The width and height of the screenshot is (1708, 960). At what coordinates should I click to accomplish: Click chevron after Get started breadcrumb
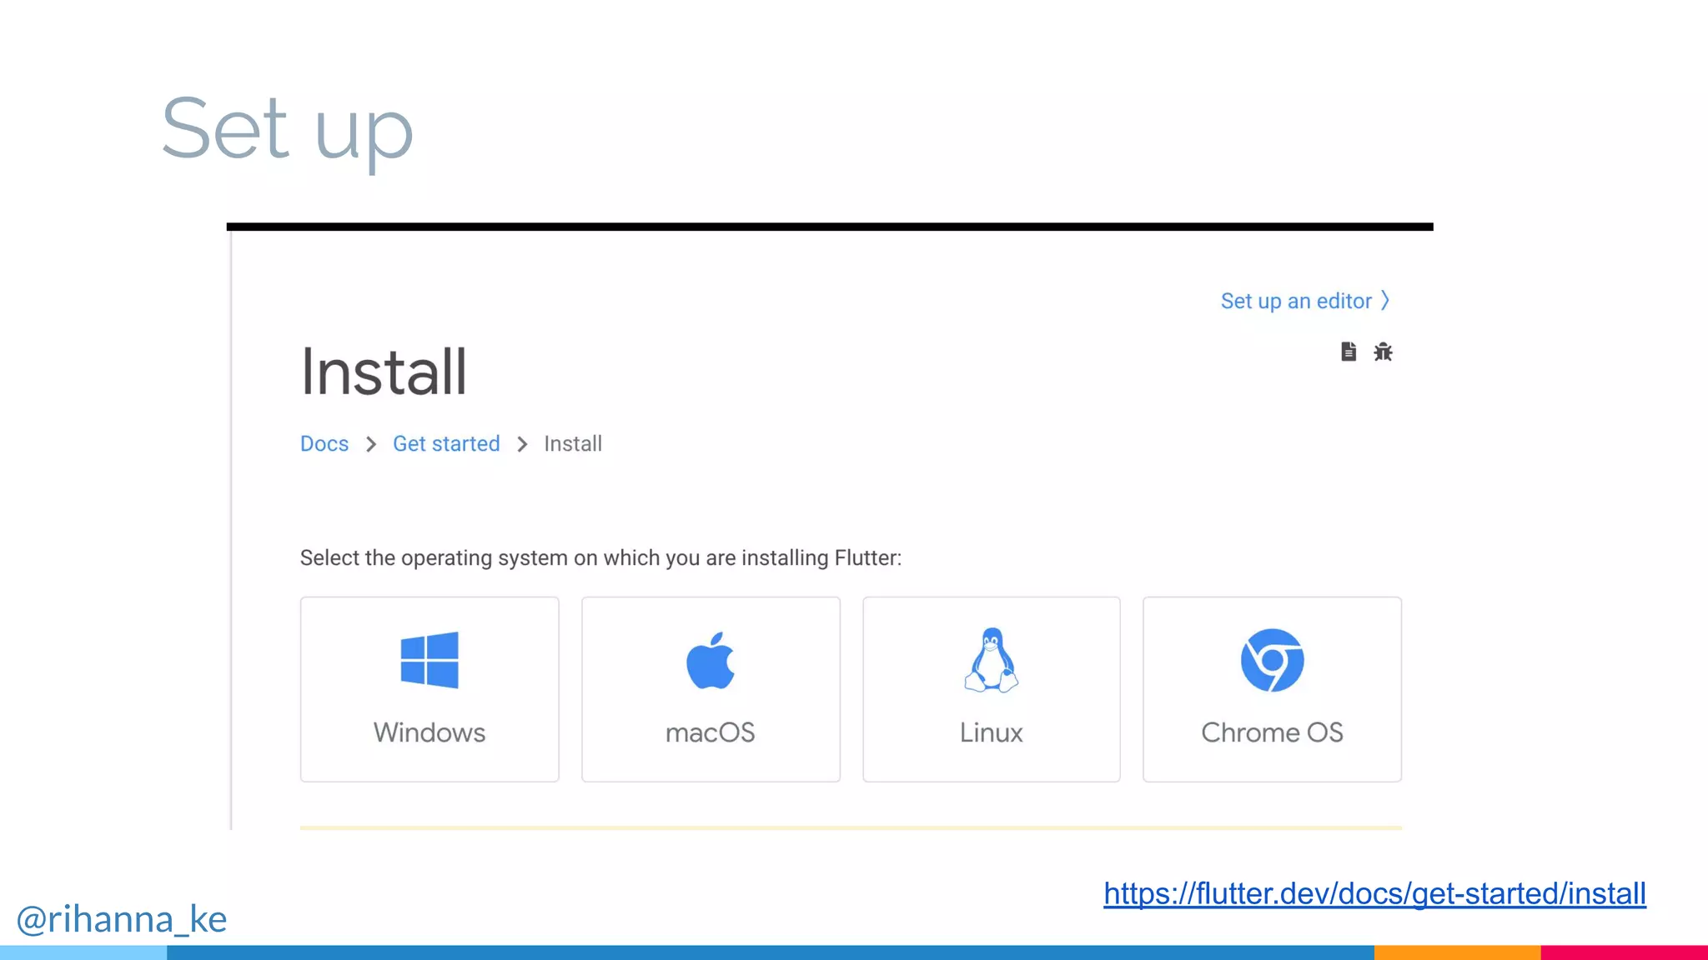point(522,444)
